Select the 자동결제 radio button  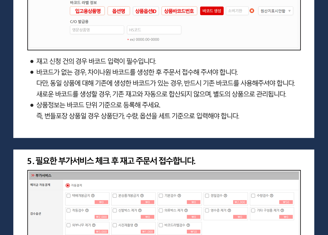coord(68,185)
